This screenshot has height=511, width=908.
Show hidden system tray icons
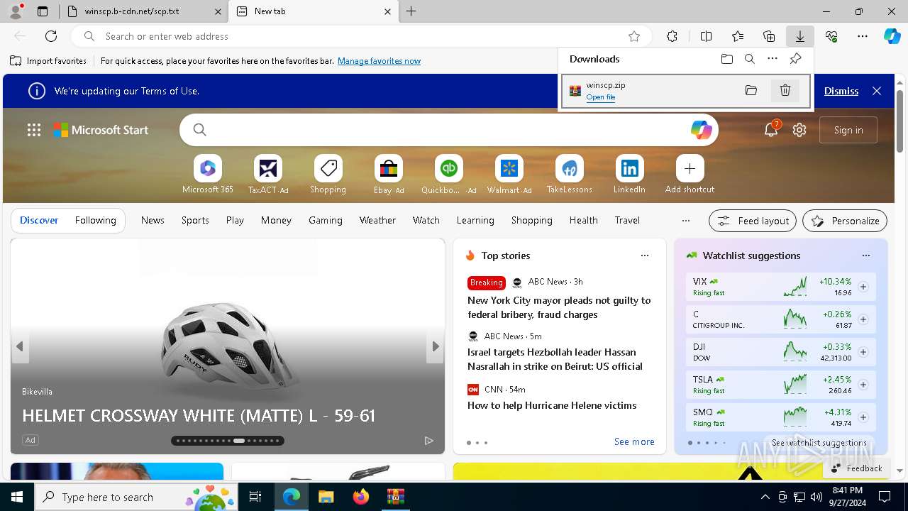[765, 497]
